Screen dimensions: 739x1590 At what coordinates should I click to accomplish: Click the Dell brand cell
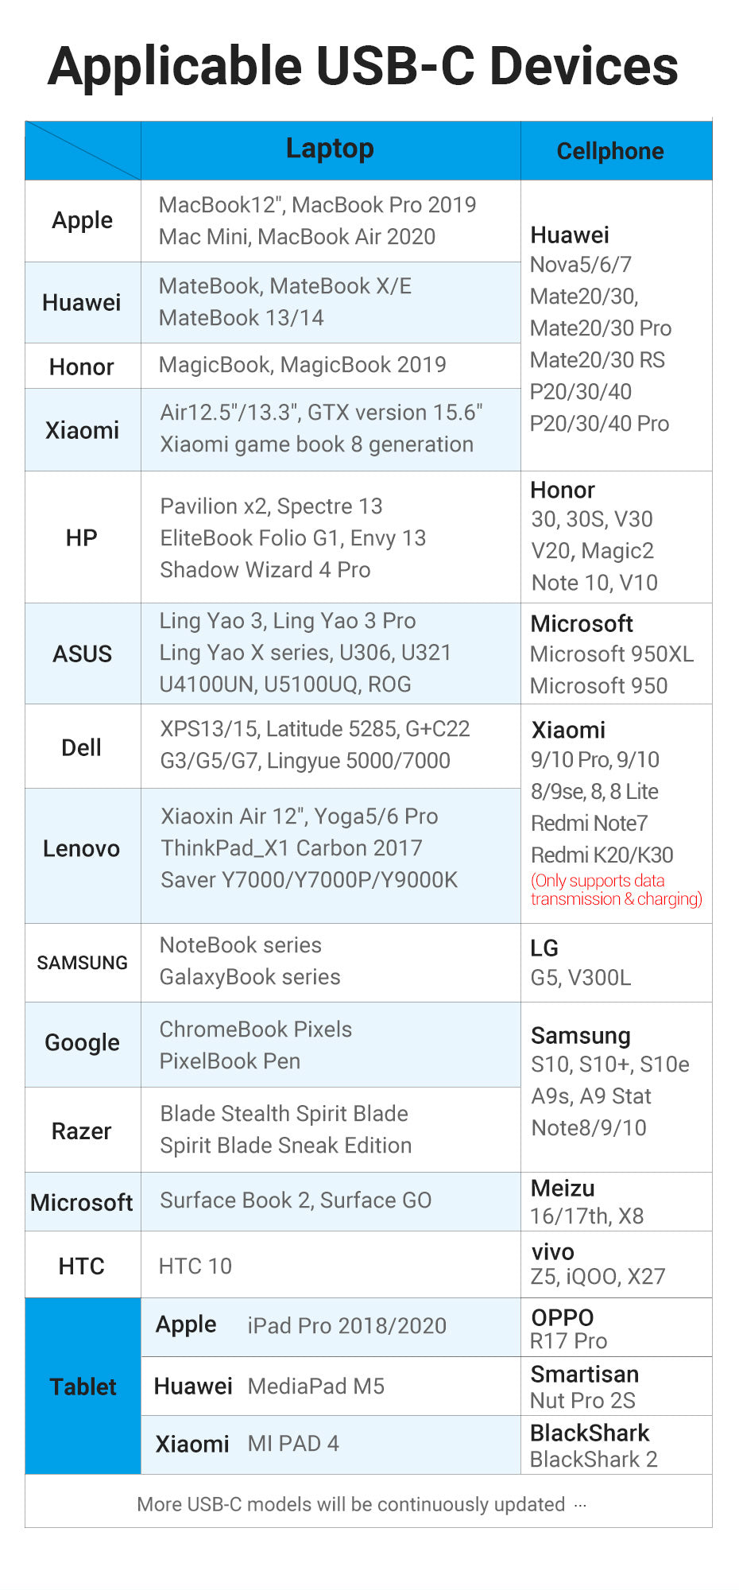(x=82, y=747)
